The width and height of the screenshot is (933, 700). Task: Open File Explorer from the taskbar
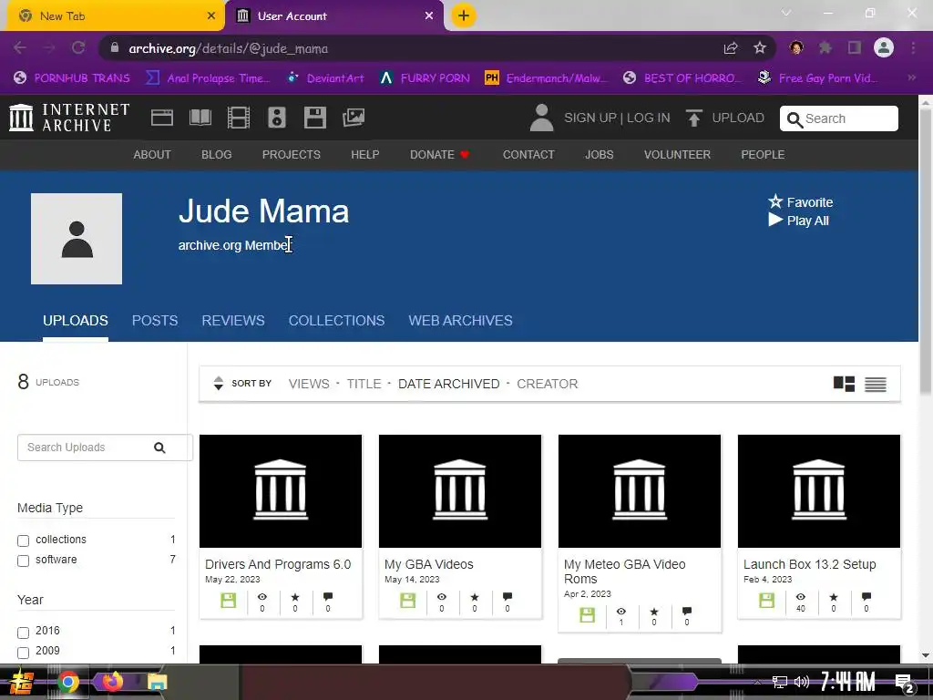click(157, 682)
